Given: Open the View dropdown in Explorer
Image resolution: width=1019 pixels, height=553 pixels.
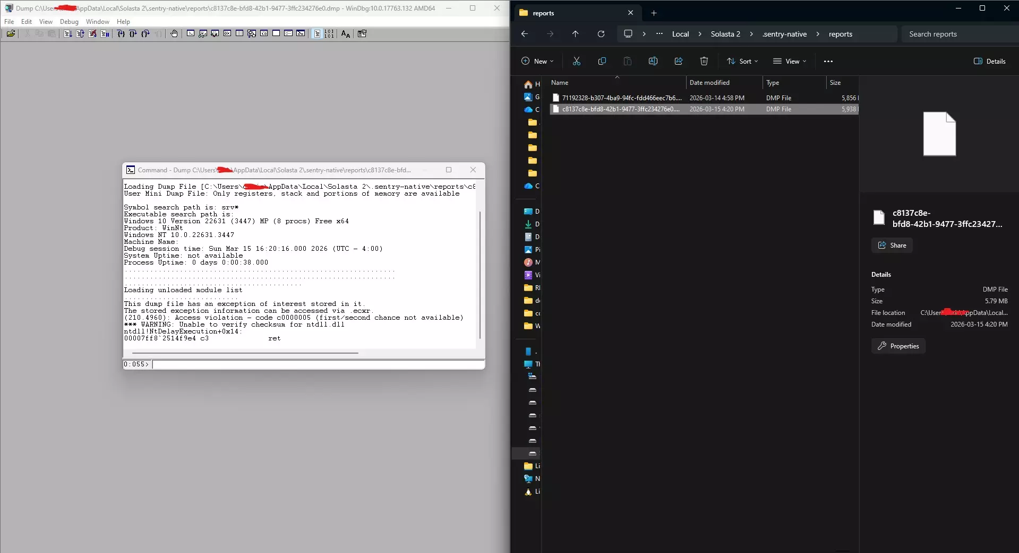Looking at the screenshot, I should click(x=790, y=62).
